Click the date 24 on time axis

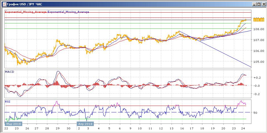[243, 129]
